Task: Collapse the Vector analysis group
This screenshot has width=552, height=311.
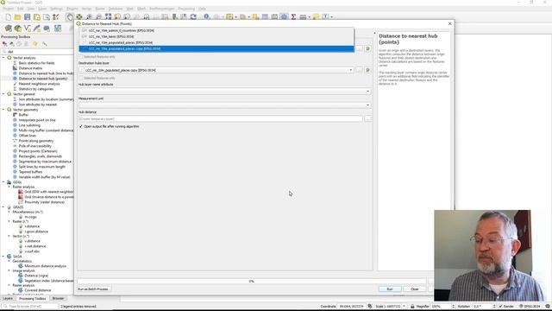Action: [x=3, y=58]
